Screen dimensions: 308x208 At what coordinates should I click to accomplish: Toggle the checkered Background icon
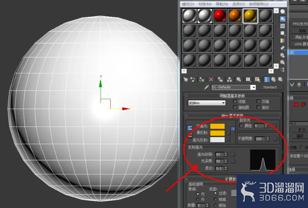click(282, 26)
